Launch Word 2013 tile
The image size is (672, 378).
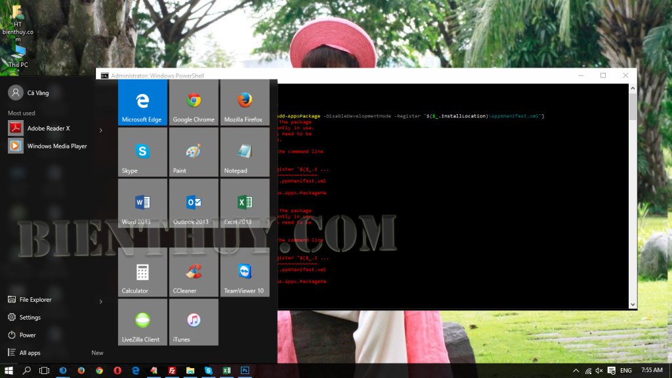[142, 203]
